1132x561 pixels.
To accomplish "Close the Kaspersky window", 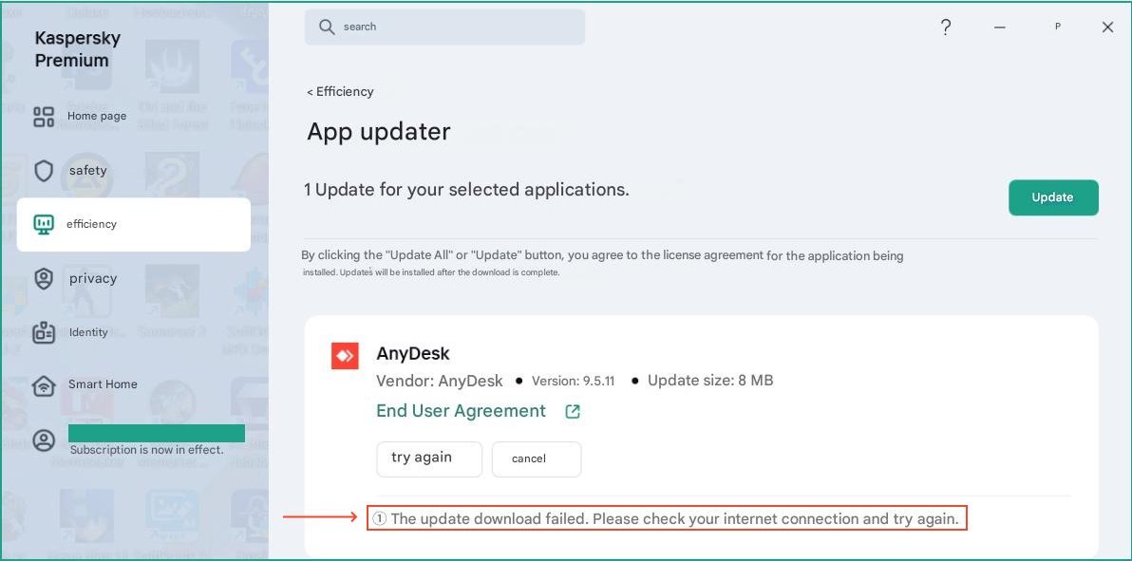I will (1107, 28).
